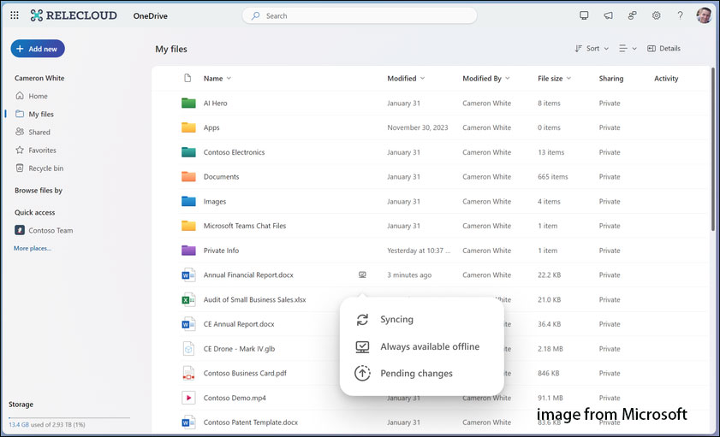The height and width of the screenshot is (437, 720).
Task: Open the help question mark icon
Action: (680, 15)
